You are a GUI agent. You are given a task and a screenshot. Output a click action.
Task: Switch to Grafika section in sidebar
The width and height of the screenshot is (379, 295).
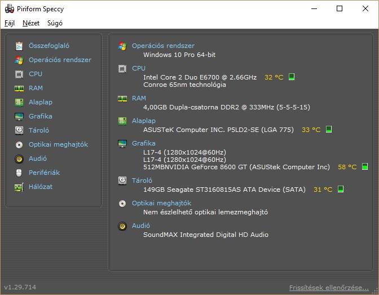click(x=41, y=116)
